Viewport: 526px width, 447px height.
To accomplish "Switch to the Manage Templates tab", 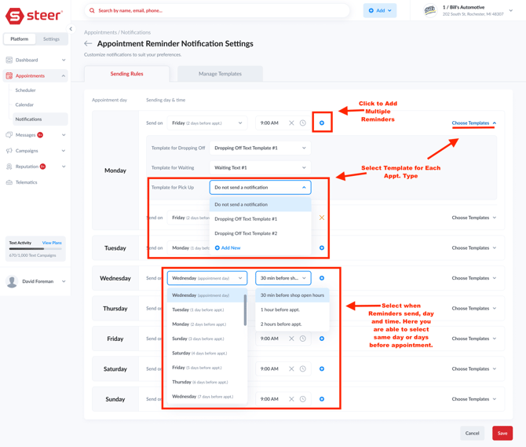I will pos(220,74).
